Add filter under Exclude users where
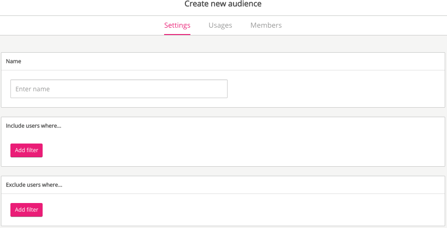Image resolution: width=447 pixels, height=228 pixels. click(26, 210)
